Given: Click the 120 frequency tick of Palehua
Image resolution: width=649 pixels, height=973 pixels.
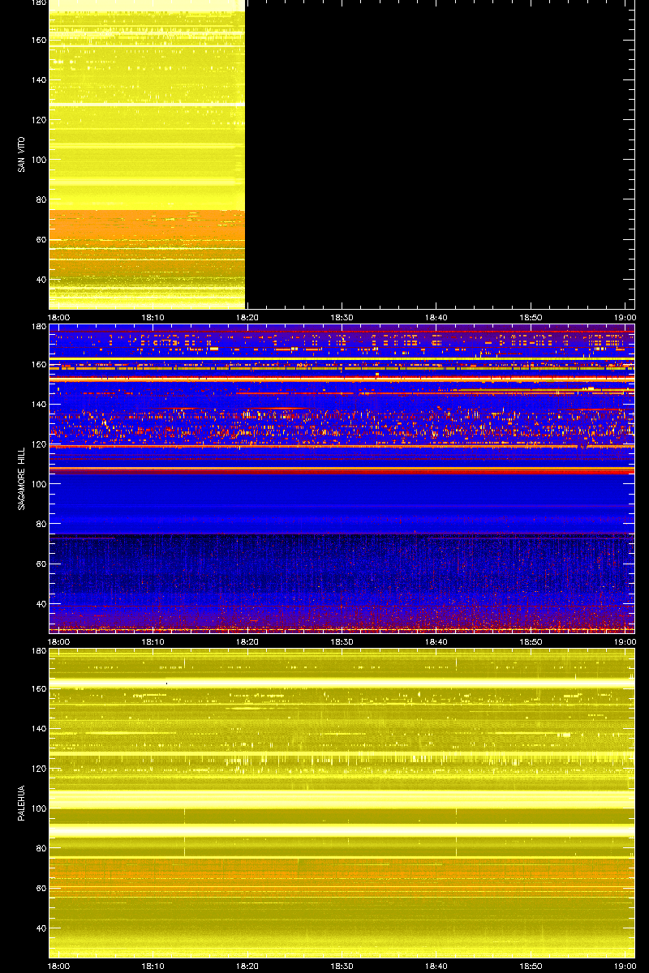Looking at the screenshot, I should tap(39, 769).
